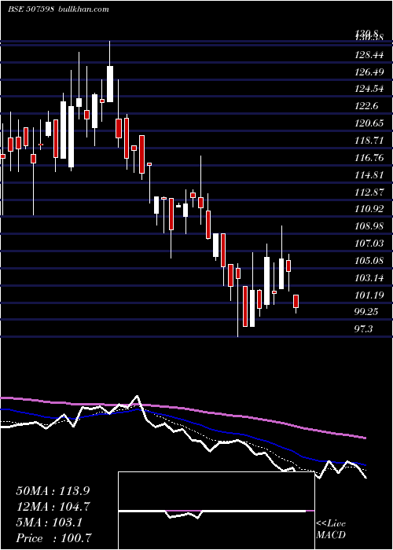Click the 112.87 price axis label

point(369,192)
